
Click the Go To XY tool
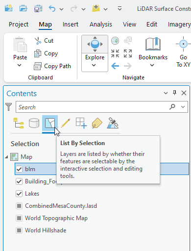pos(183,52)
